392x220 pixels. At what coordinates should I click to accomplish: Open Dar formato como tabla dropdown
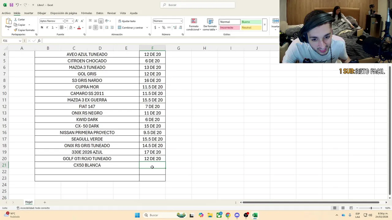(x=210, y=24)
